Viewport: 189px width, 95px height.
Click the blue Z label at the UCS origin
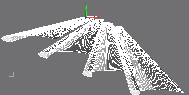pos(86,15)
